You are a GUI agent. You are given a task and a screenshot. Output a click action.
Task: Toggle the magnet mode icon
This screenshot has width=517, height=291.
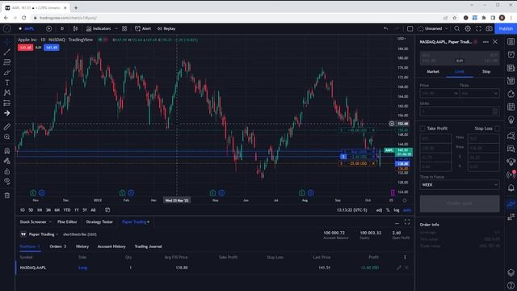coord(7,151)
